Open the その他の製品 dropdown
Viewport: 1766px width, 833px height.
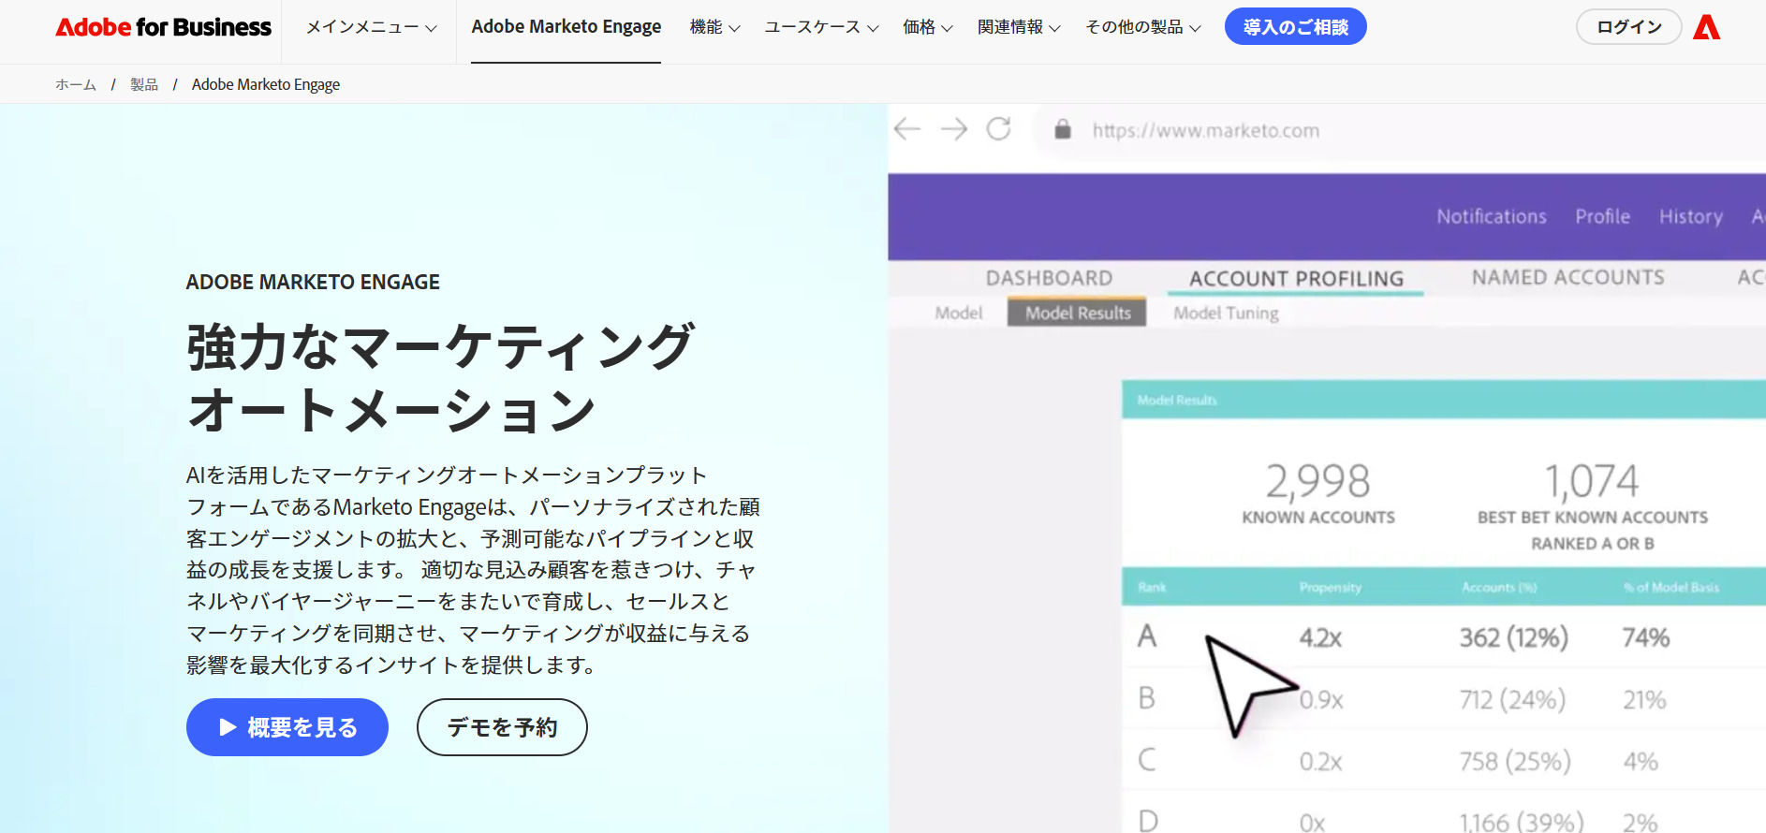[x=1142, y=27]
